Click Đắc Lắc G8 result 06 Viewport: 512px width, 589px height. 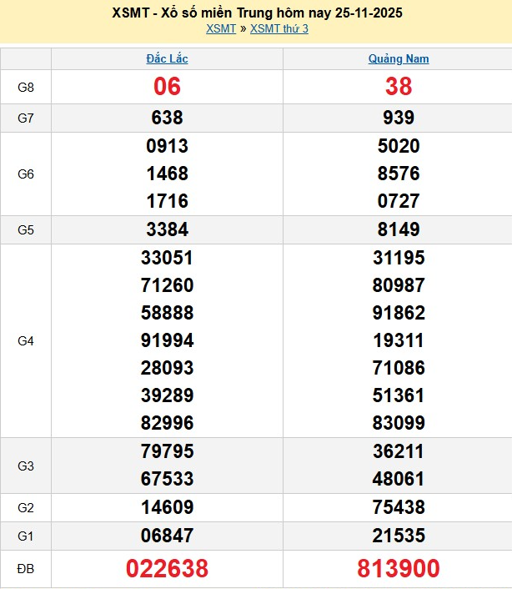(167, 86)
